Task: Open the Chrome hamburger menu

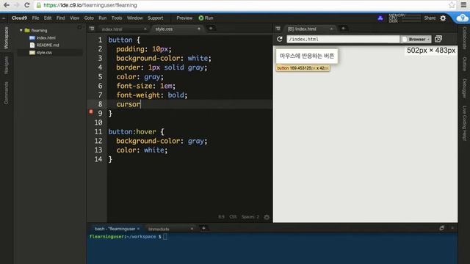Action: 463,5
